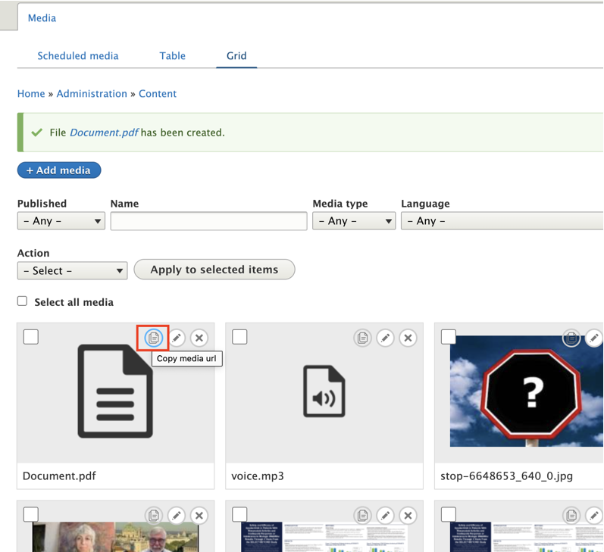The height and width of the screenshot is (552, 604).
Task: Copy media url for voice.mp3
Action: [363, 338]
